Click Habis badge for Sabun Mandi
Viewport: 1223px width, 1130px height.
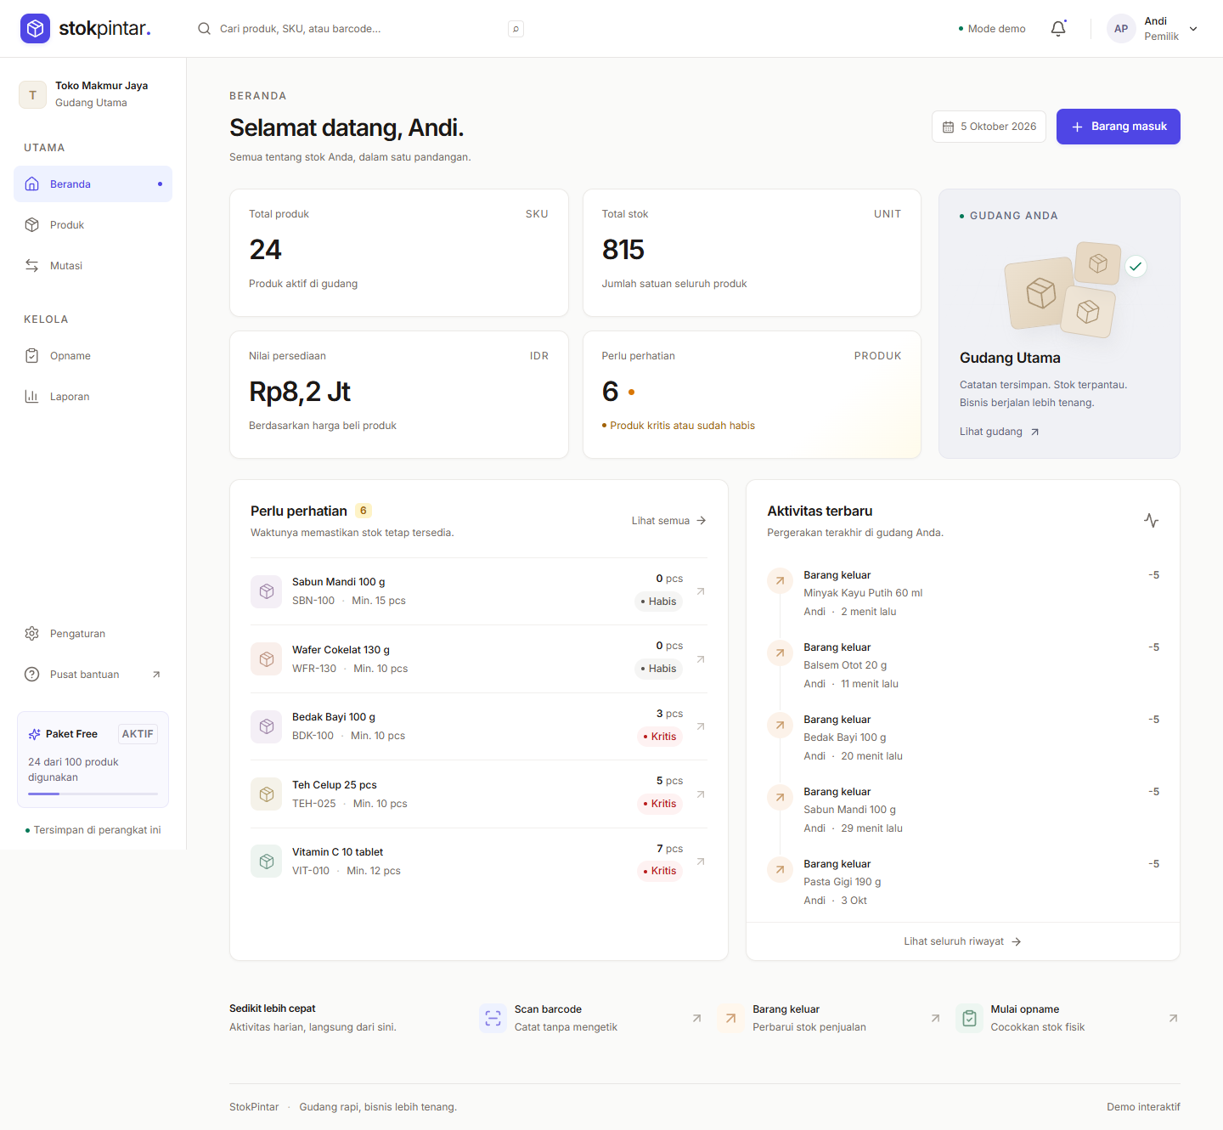(658, 602)
